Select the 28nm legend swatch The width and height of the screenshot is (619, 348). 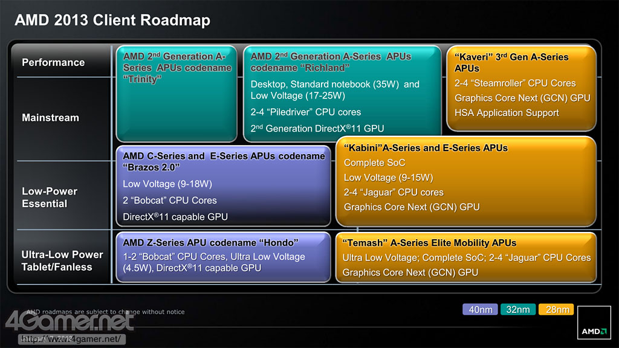click(x=556, y=309)
